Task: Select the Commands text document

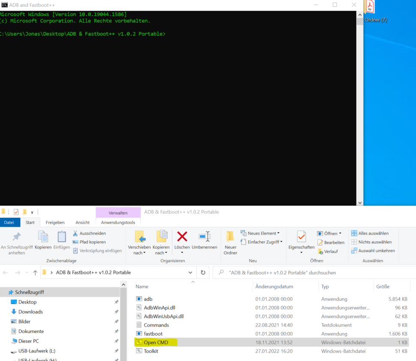Action: tap(271, 325)
